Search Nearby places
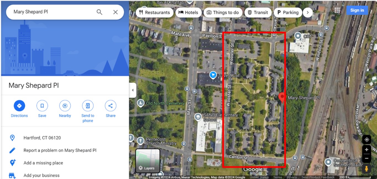This screenshot has width=377, height=179. click(x=65, y=109)
